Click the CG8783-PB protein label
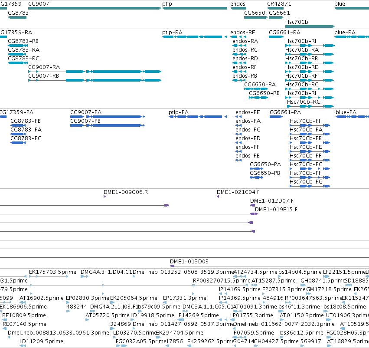 pos(26,121)
